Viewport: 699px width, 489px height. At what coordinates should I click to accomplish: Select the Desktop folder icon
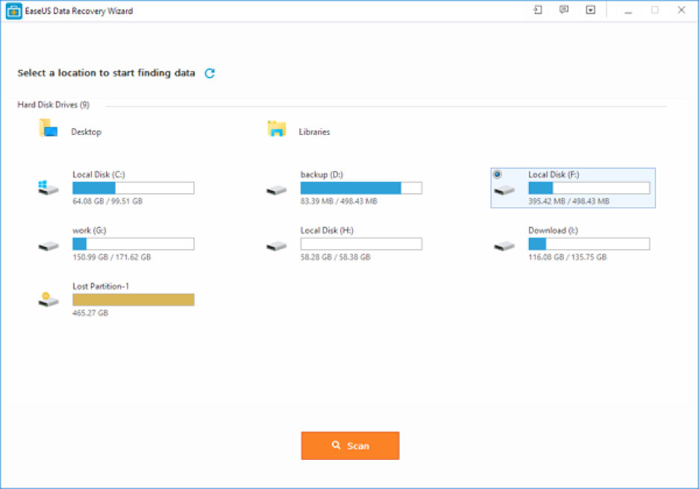click(48, 129)
